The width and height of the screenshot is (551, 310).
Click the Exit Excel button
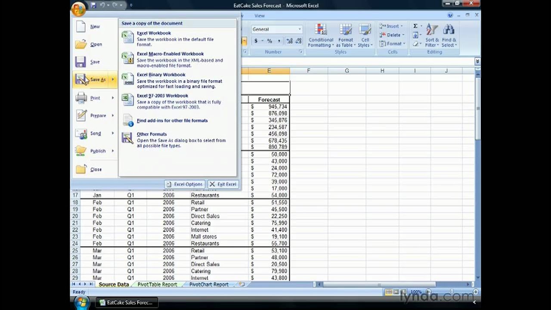(x=223, y=184)
